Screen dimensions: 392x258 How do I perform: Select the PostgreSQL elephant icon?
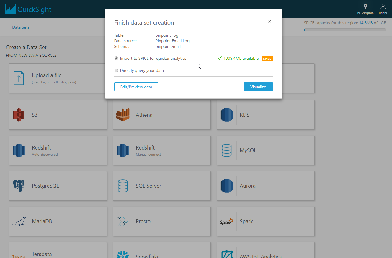pos(19,186)
